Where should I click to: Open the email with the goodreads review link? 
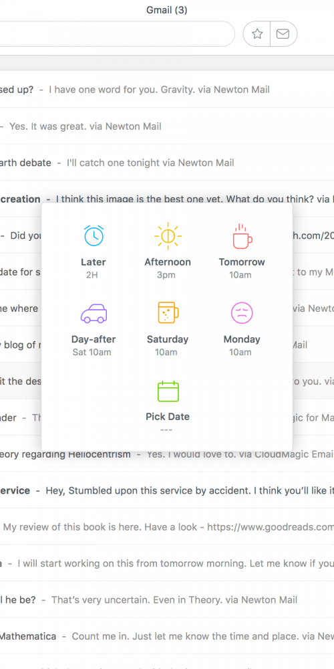click(x=167, y=527)
